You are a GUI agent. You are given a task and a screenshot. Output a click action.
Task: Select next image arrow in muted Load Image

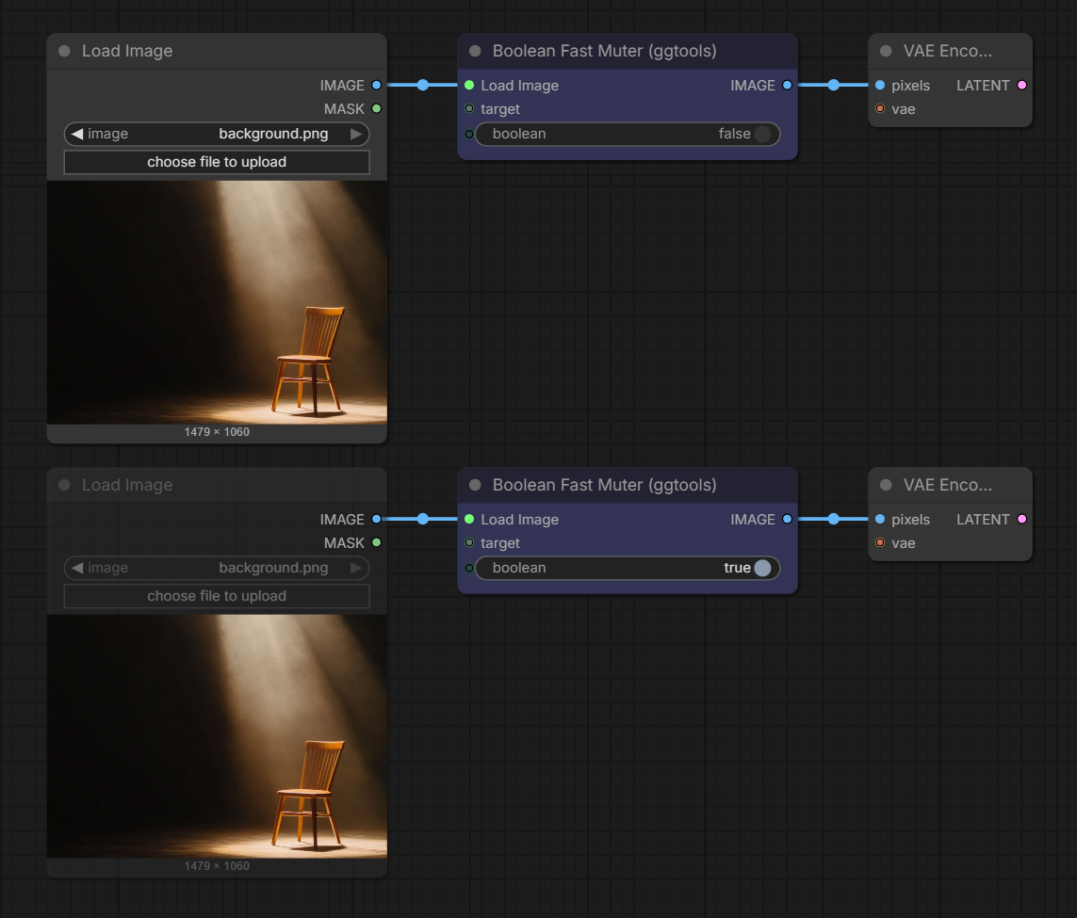tap(356, 568)
